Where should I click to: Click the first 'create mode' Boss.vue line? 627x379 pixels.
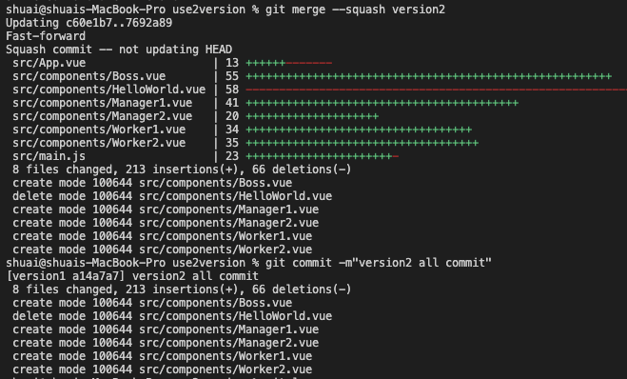[152, 183]
